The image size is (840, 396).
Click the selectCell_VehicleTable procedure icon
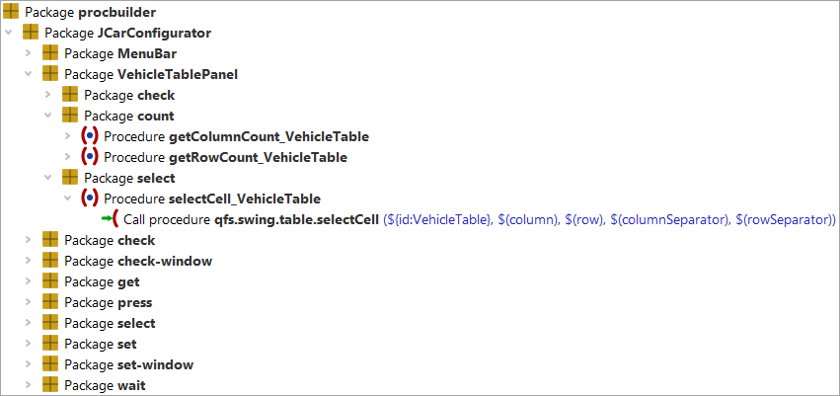pos(90,198)
